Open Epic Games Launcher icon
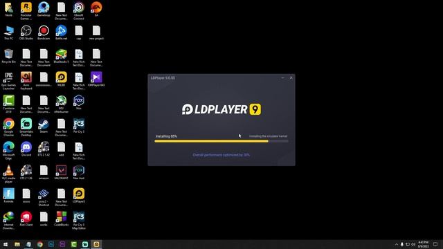 click(x=8, y=81)
